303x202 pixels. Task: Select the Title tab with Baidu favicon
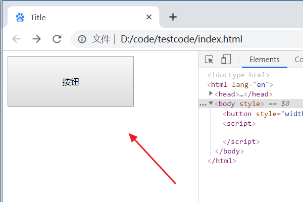pos(83,17)
